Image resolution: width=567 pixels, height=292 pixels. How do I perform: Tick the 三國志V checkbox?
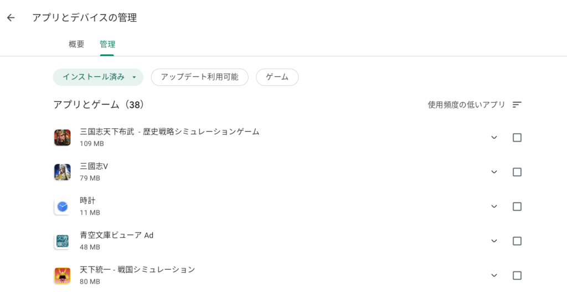coord(517,172)
